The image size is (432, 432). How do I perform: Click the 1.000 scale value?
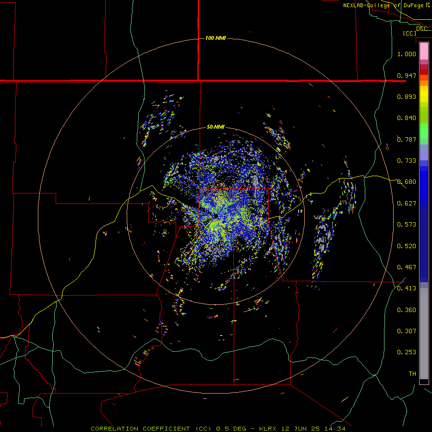click(407, 54)
